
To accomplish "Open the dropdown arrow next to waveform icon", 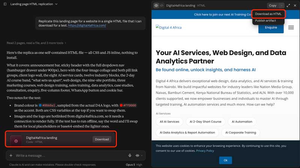I will 142,156.
